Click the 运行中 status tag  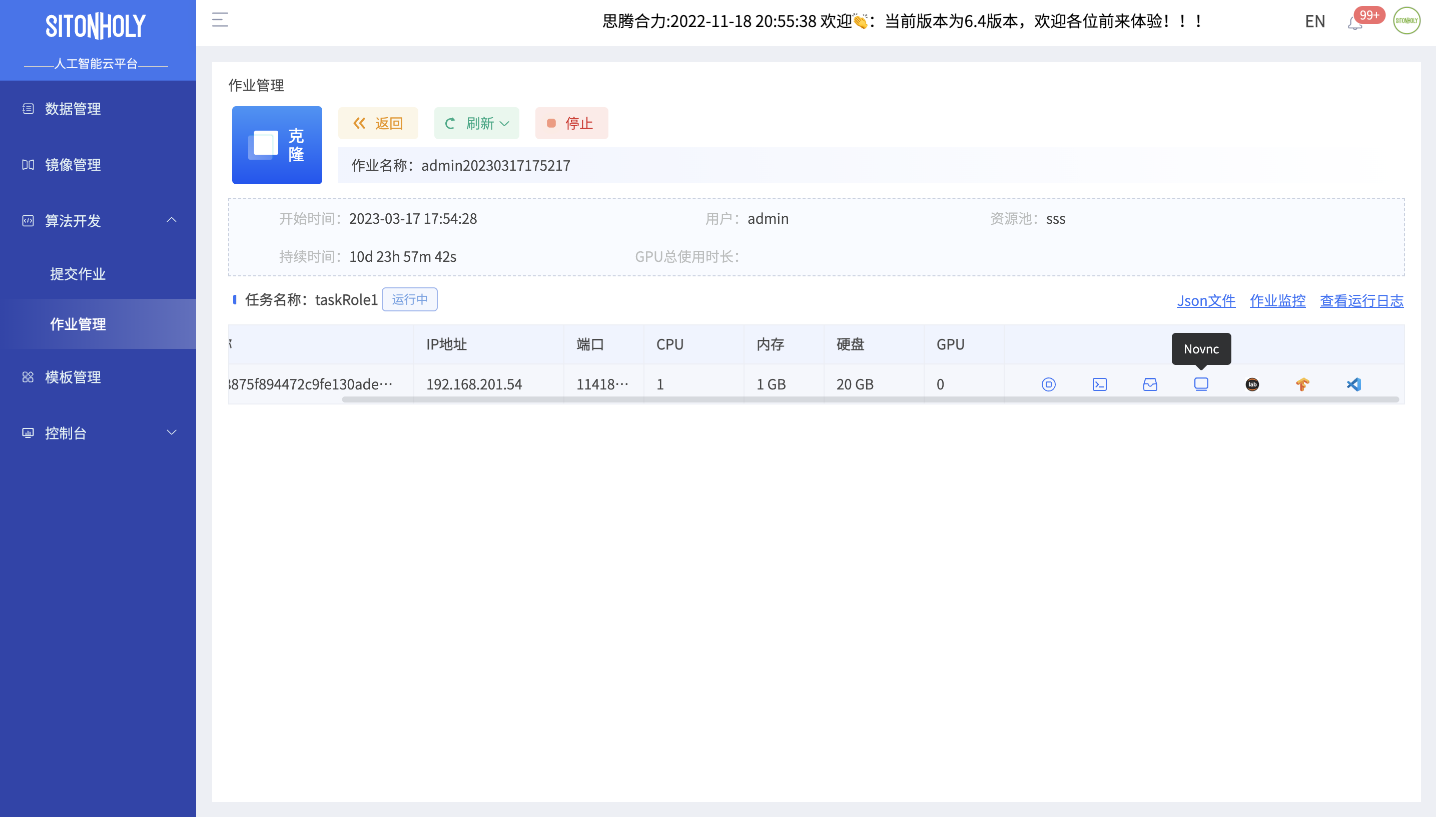click(x=410, y=300)
